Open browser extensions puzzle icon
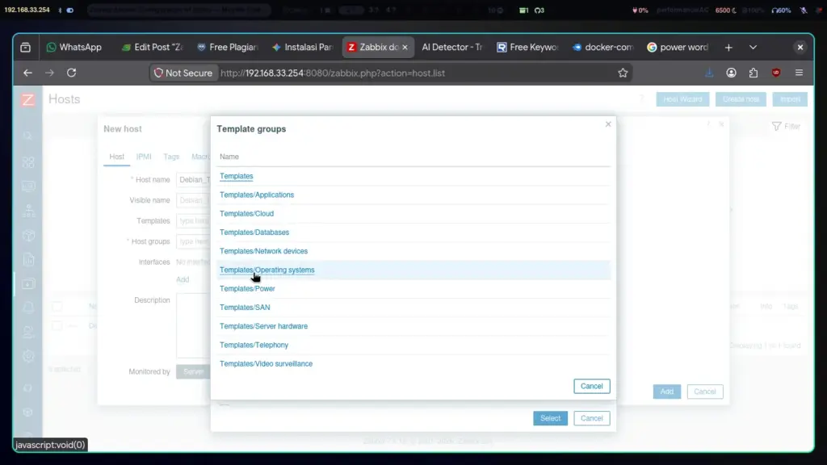This screenshot has height=465, width=827. tap(754, 73)
